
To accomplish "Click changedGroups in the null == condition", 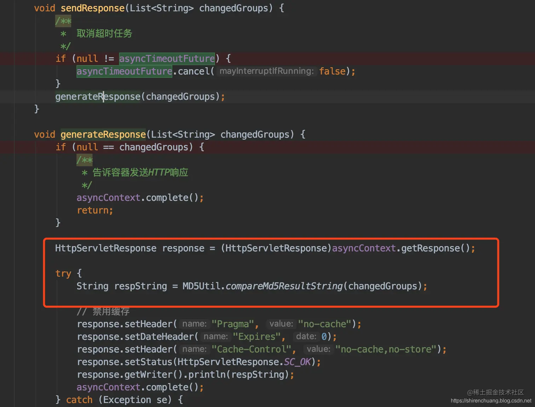I will tap(154, 147).
